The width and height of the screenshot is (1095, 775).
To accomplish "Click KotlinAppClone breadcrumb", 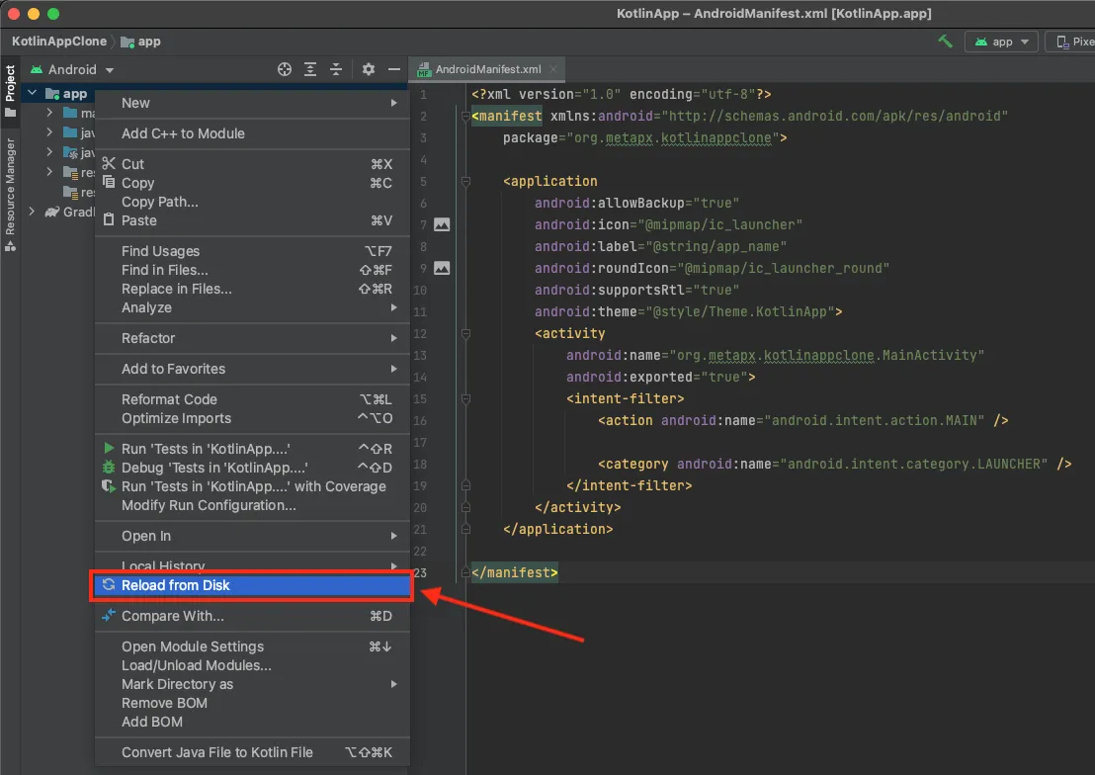I will click(58, 42).
